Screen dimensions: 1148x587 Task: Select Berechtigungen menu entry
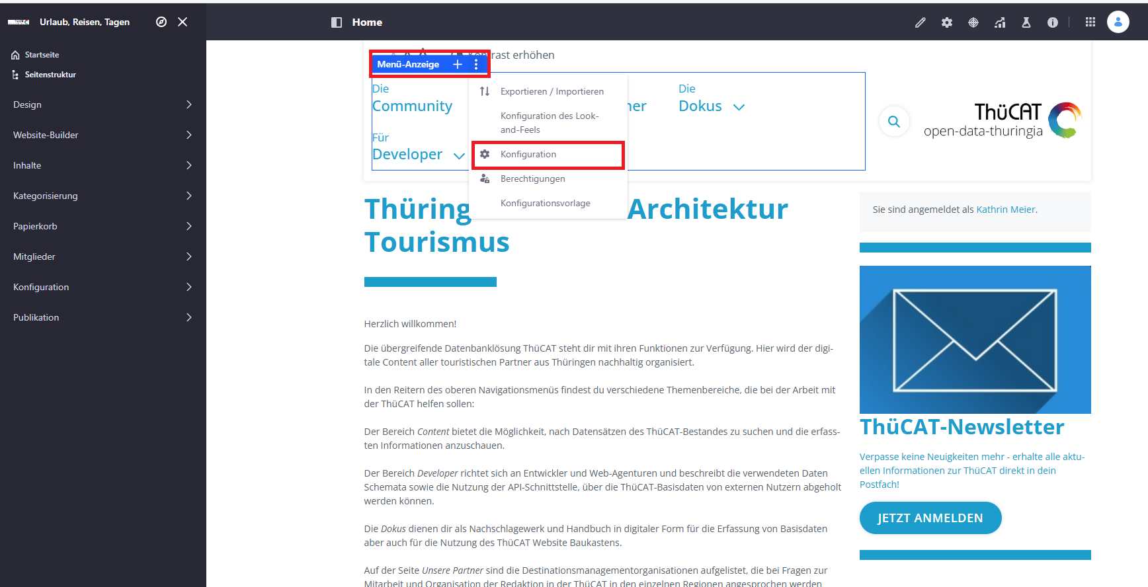pyautogui.click(x=548, y=178)
